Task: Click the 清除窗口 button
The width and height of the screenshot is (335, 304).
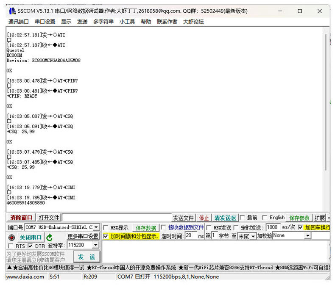Action: pyautogui.click(x=21, y=218)
